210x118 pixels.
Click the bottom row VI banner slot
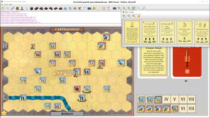coord(183,108)
